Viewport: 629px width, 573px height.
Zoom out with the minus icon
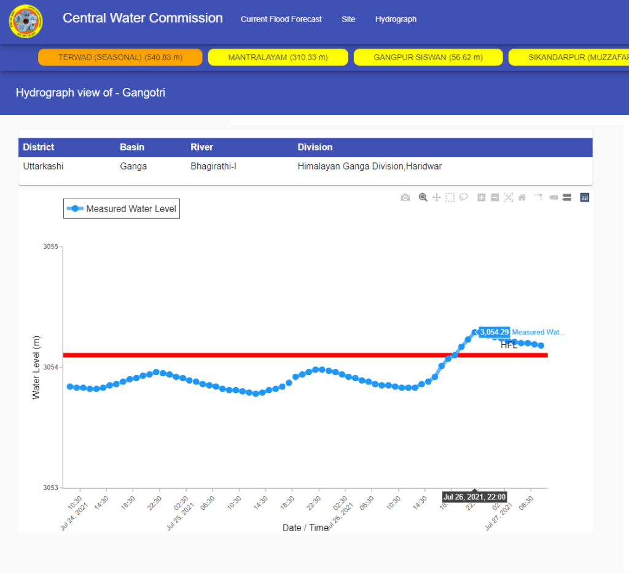(x=494, y=197)
